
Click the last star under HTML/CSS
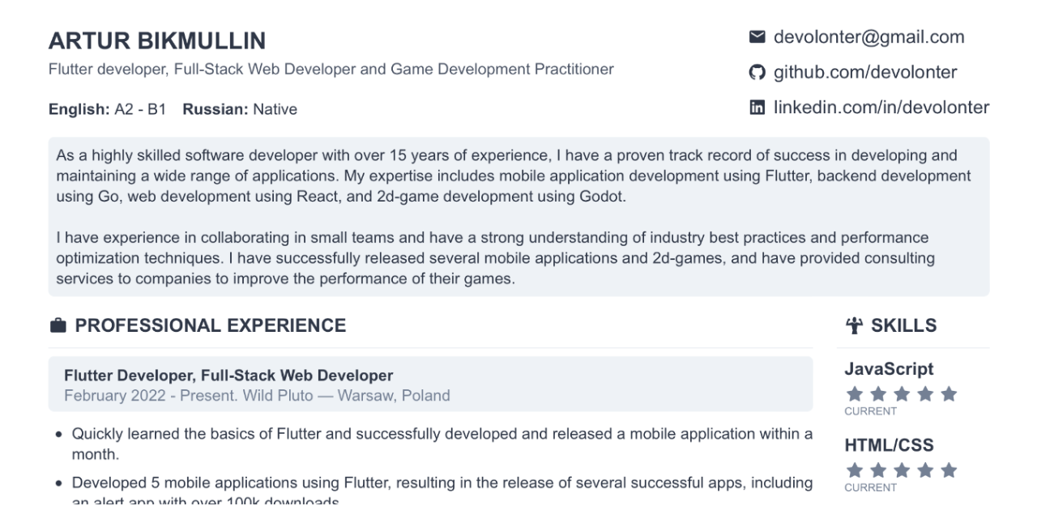950,471
